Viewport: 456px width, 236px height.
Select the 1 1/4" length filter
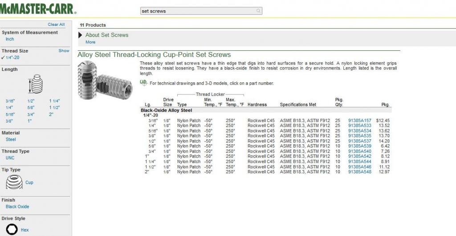coord(54,101)
